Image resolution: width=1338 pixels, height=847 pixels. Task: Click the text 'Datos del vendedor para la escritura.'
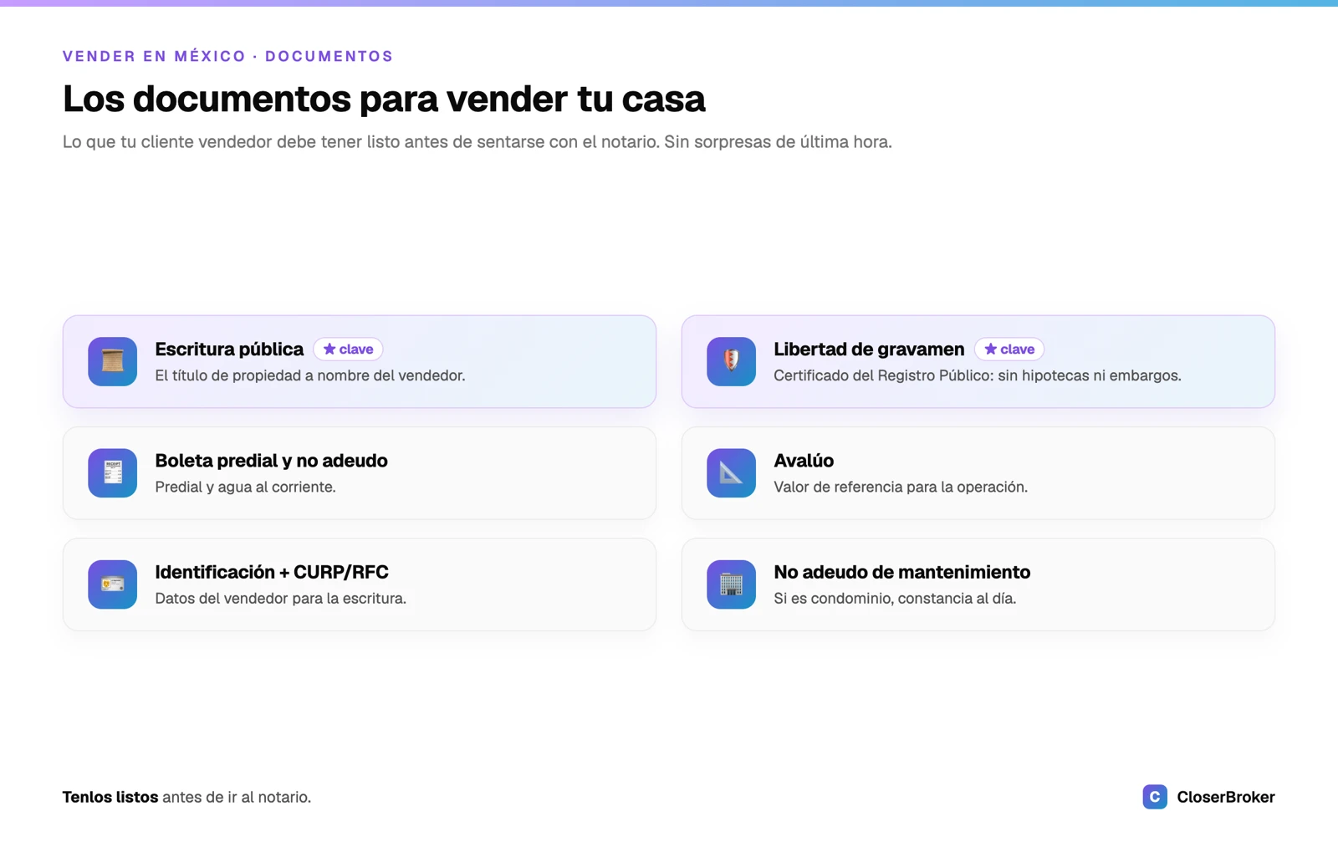point(280,599)
